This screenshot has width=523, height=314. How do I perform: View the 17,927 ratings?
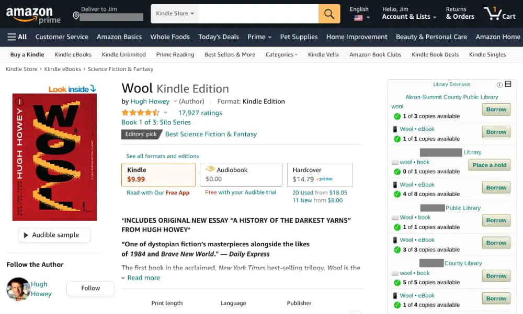[x=200, y=113]
